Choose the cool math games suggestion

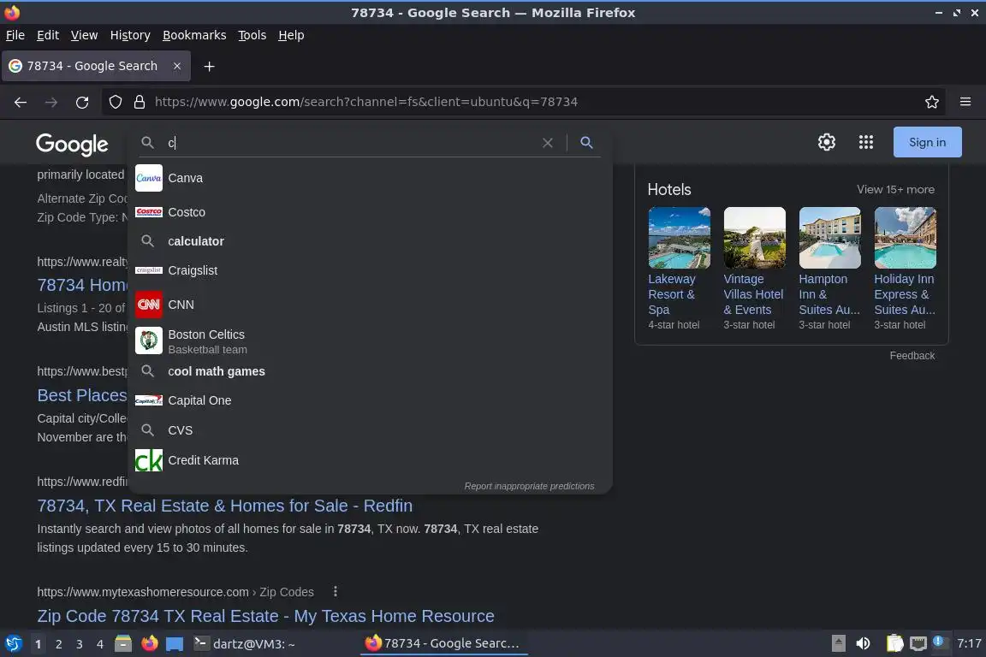[x=370, y=371]
